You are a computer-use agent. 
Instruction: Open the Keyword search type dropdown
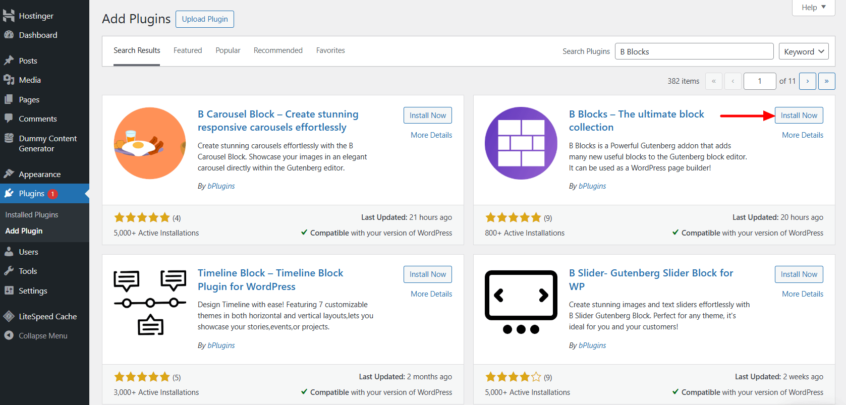[804, 51]
